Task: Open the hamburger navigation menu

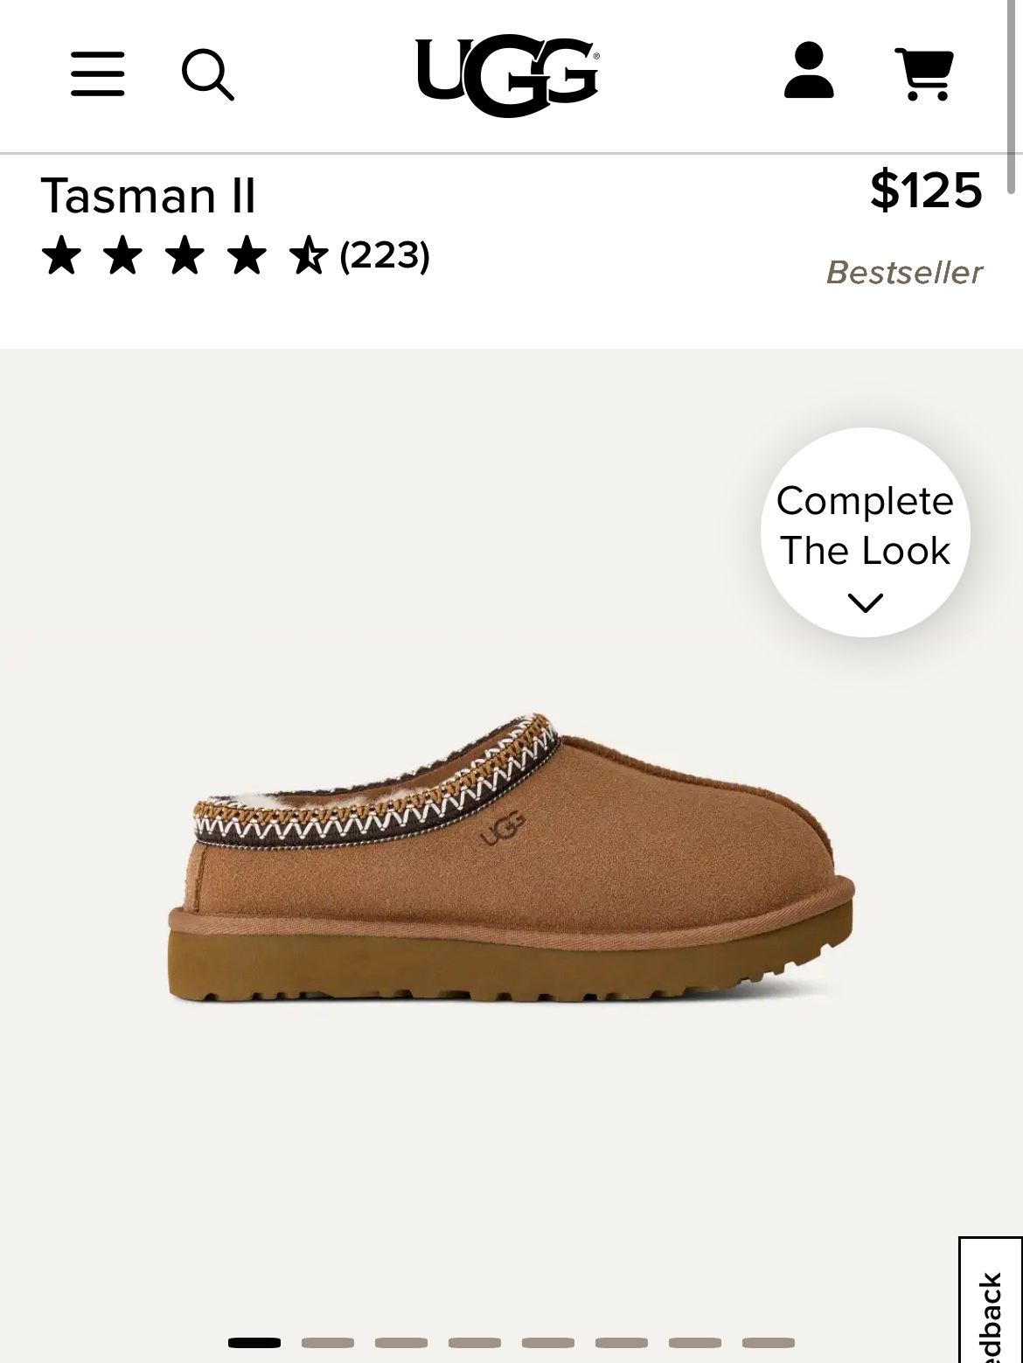Action: [x=97, y=73]
